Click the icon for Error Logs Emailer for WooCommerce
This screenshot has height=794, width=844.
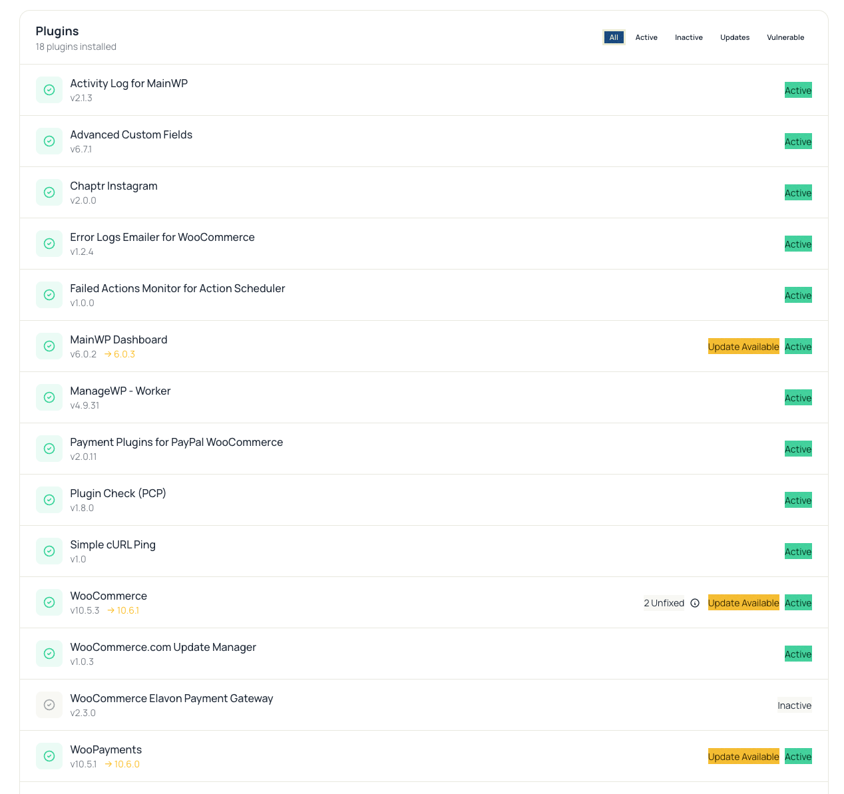click(49, 244)
